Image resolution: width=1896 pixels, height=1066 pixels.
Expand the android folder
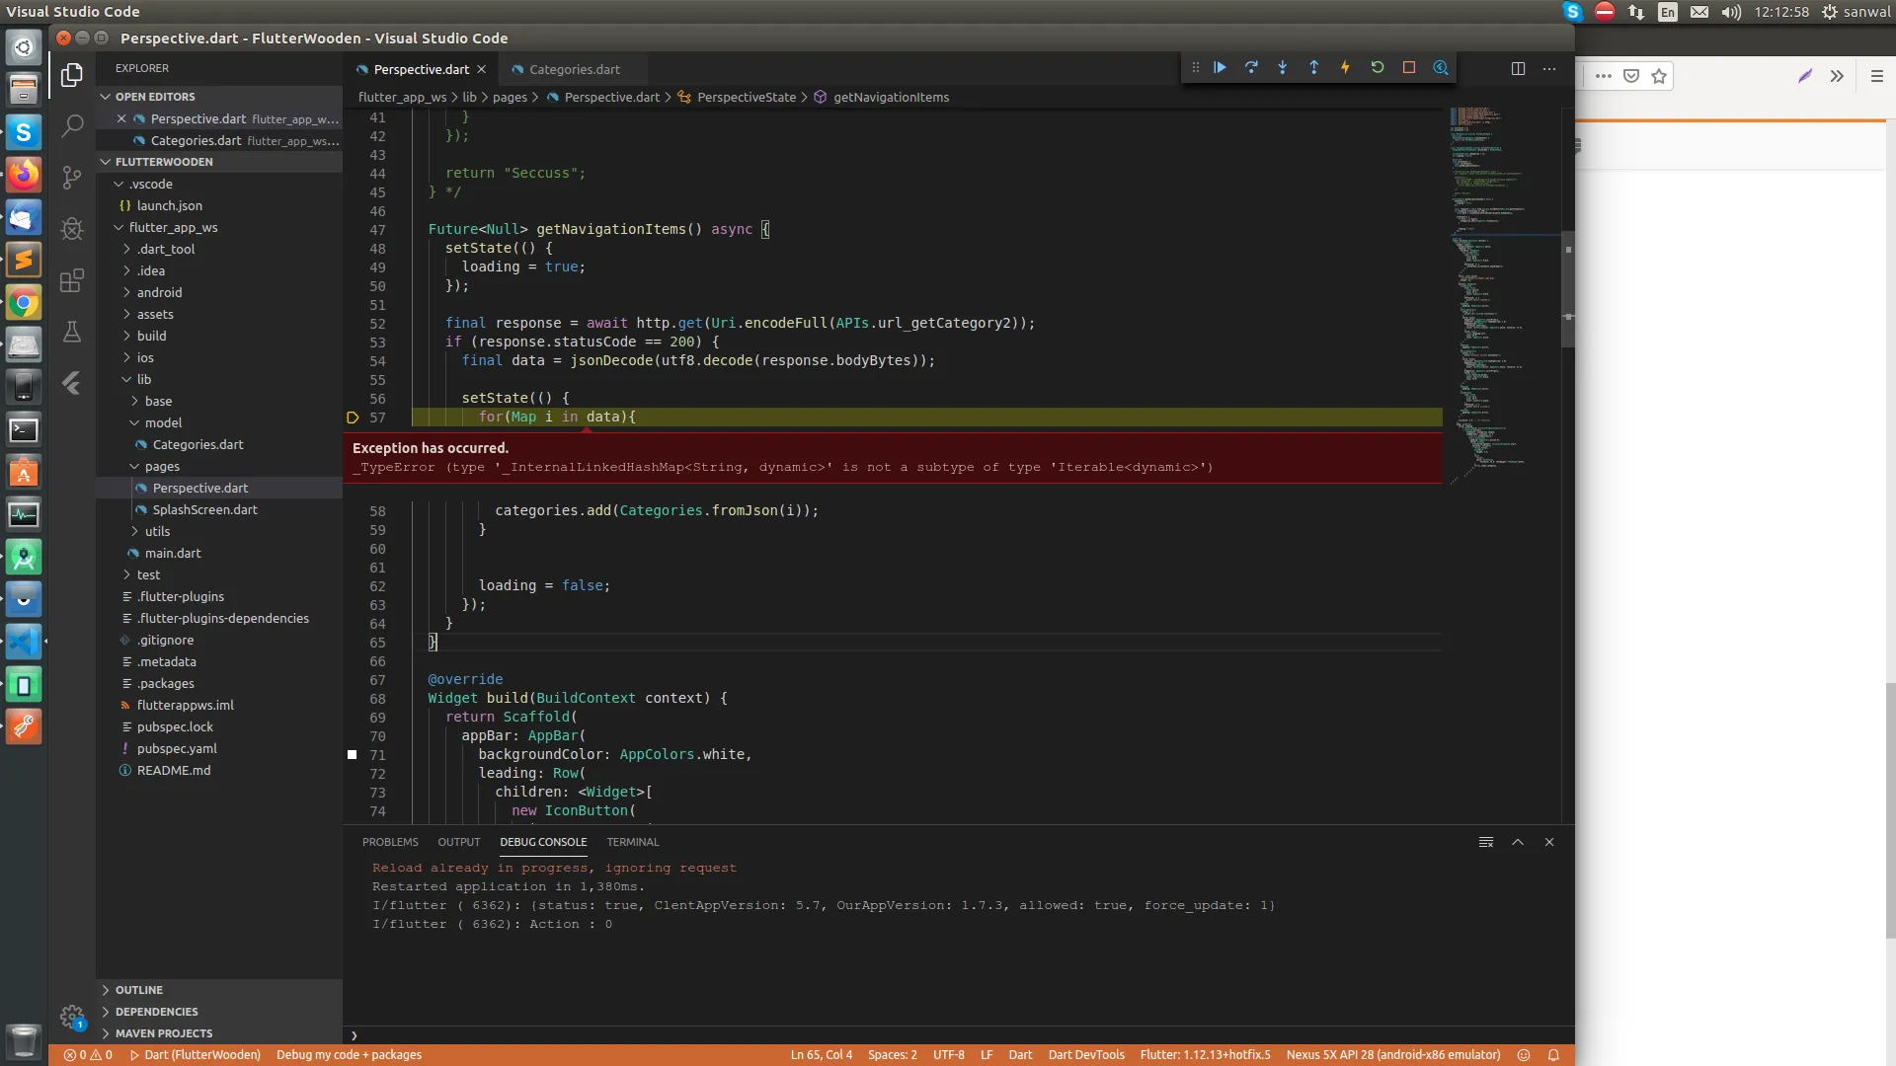[x=159, y=293]
